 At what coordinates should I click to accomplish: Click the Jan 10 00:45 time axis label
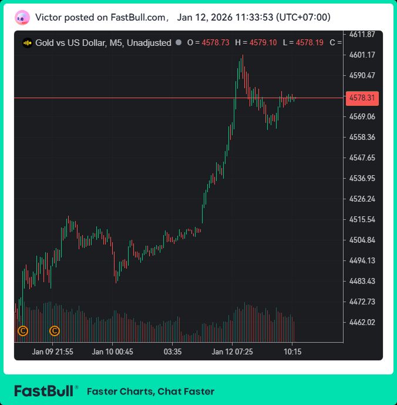(x=113, y=352)
